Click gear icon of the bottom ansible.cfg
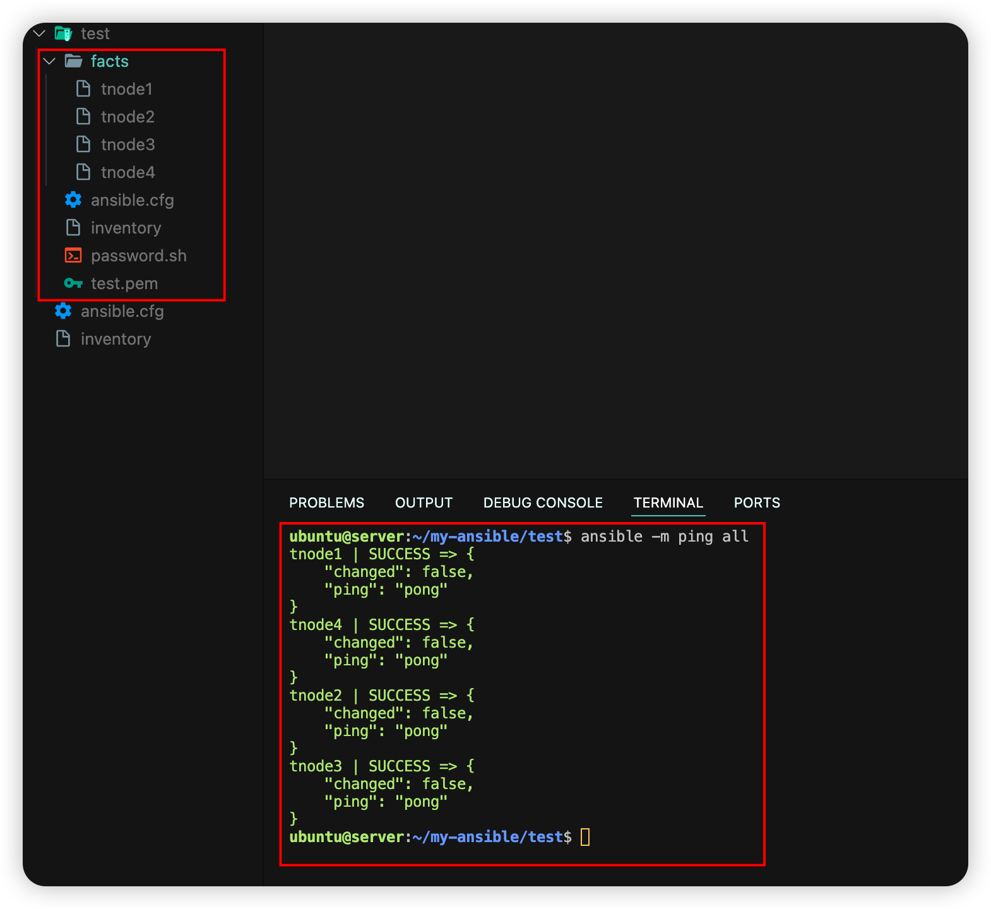 click(63, 311)
